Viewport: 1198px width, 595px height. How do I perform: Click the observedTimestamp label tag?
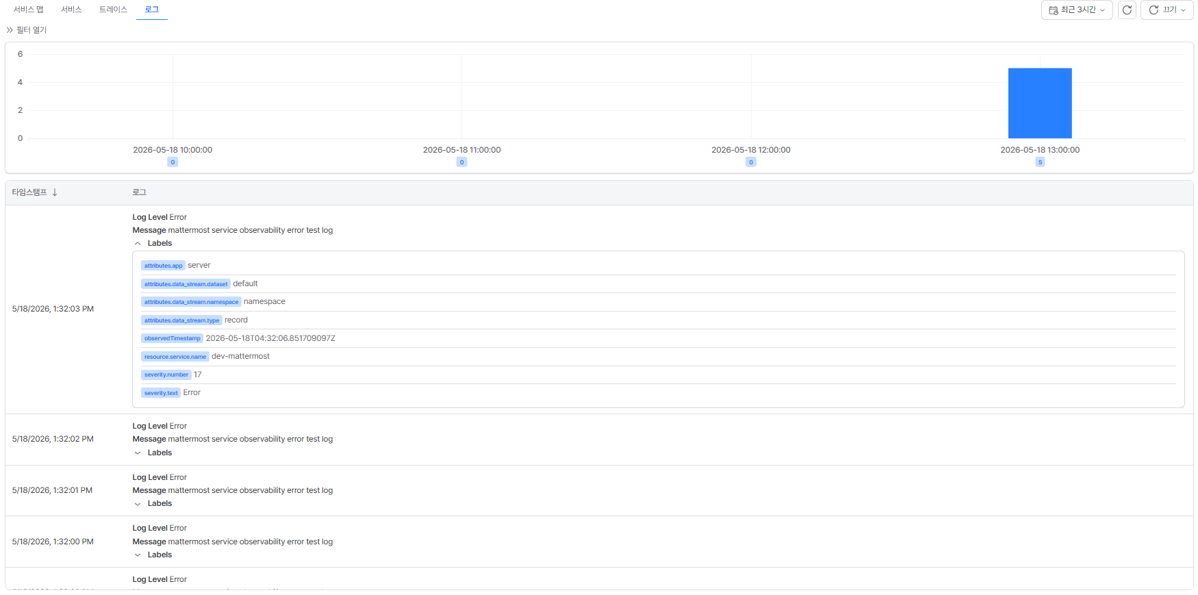coord(173,338)
